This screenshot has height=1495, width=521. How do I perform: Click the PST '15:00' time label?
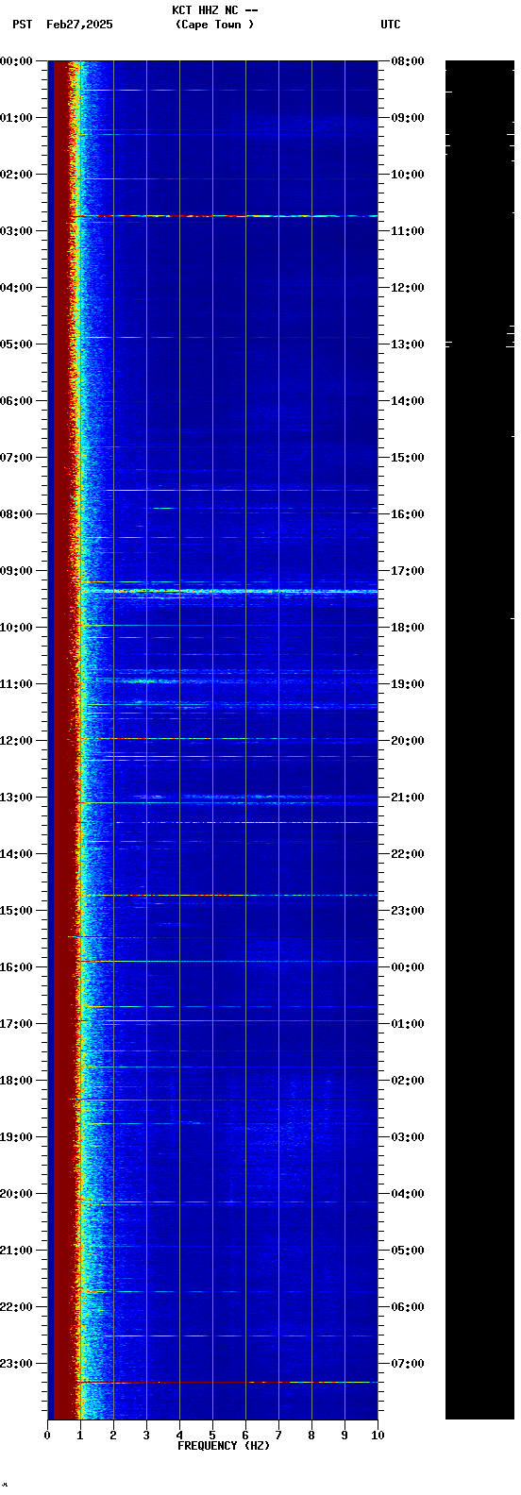pos(17,911)
